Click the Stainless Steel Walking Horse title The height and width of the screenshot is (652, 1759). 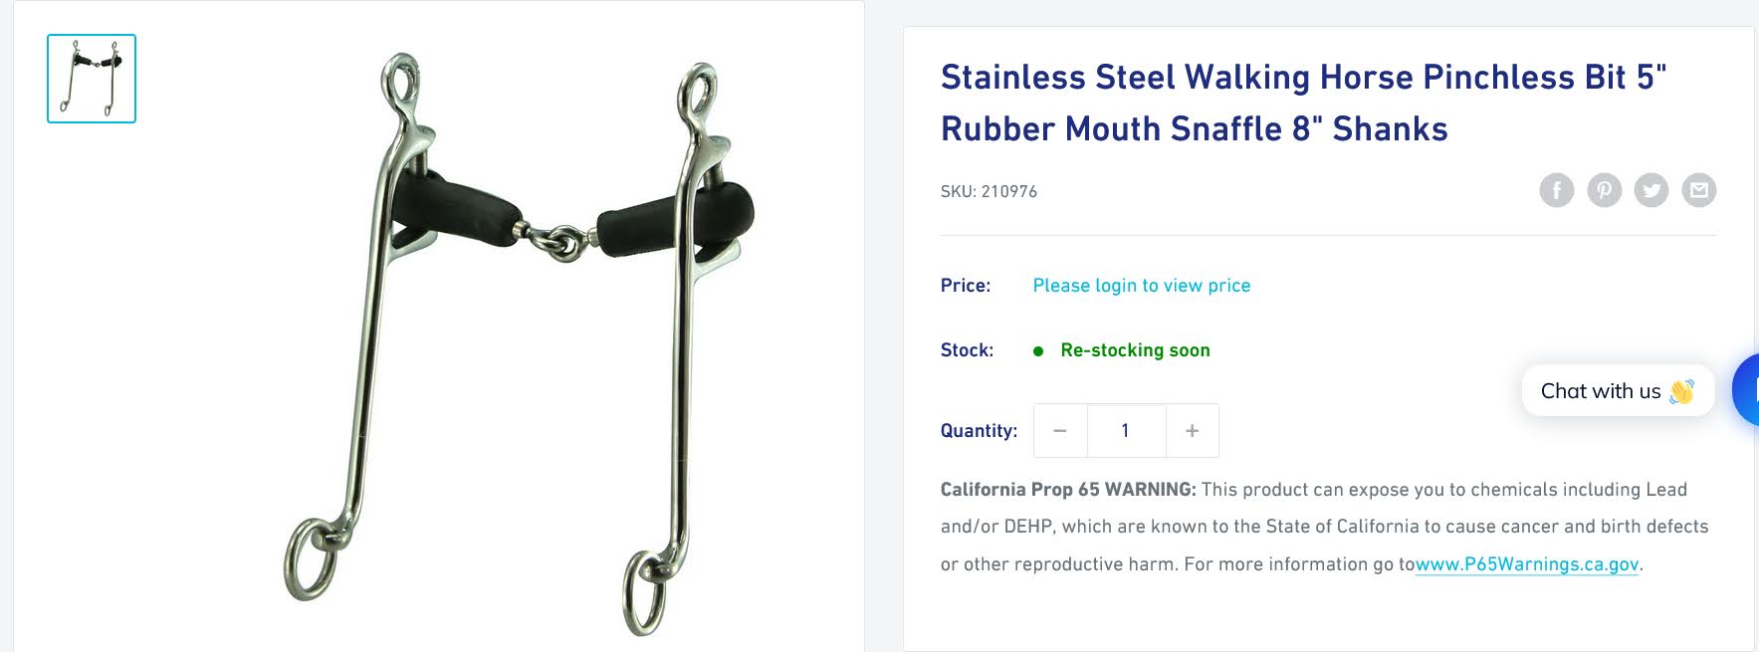[x=1303, y=103]
